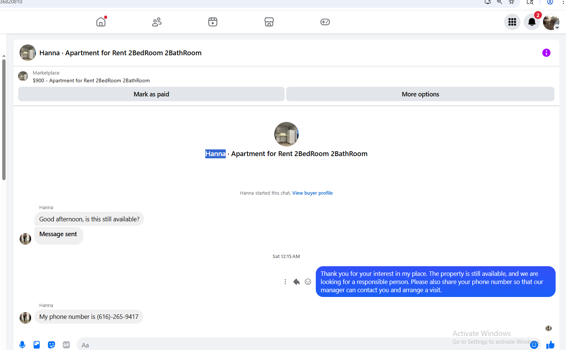Click the Aa message input field
The height and width of the screenshot is (350, 566).
coord(302,345)
